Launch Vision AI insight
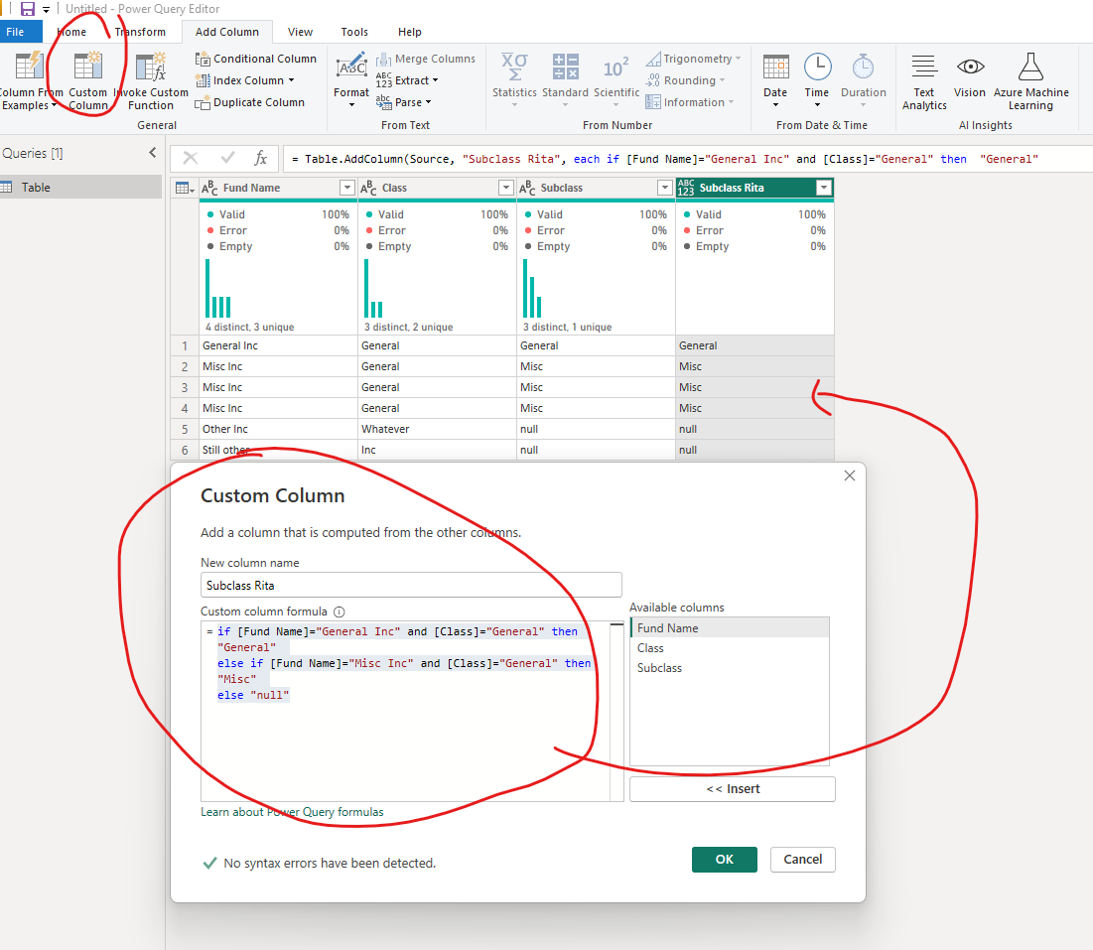The height and width of the screenshot is (950, 1093). 970,75
